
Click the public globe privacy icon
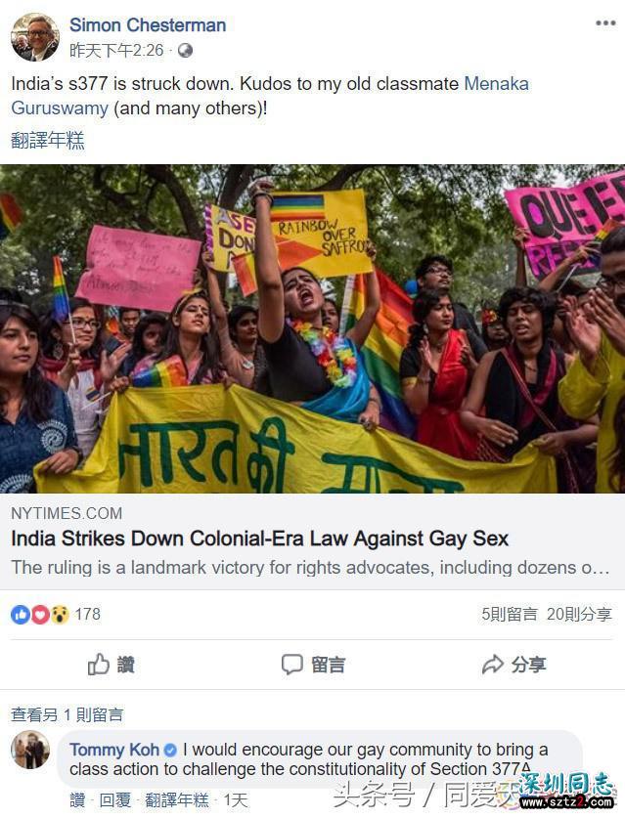[185, 51]
